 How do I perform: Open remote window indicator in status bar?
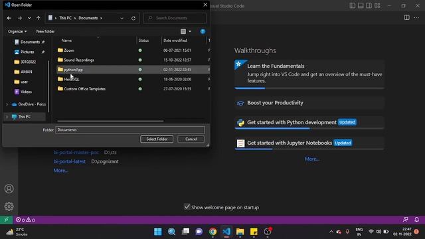[x=6, y=220]
